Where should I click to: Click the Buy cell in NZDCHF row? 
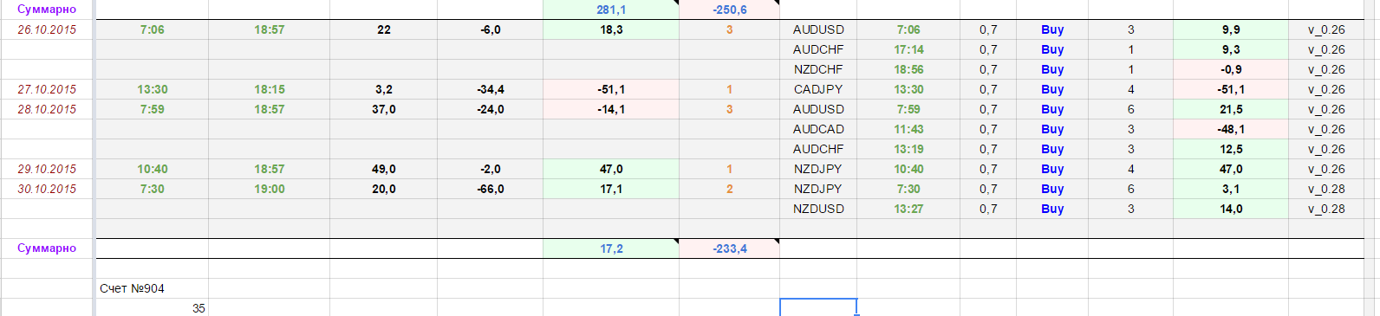1052,69
